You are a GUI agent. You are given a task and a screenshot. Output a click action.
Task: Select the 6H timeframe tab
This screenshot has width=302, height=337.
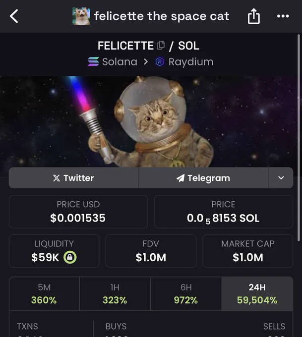(186, 293)
